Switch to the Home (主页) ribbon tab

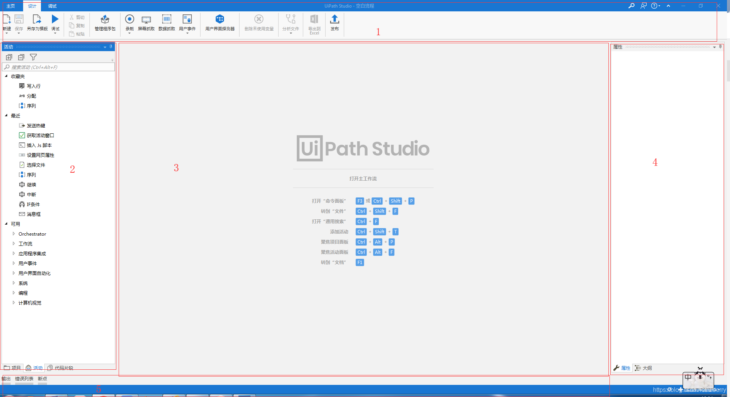pos(11,6)
